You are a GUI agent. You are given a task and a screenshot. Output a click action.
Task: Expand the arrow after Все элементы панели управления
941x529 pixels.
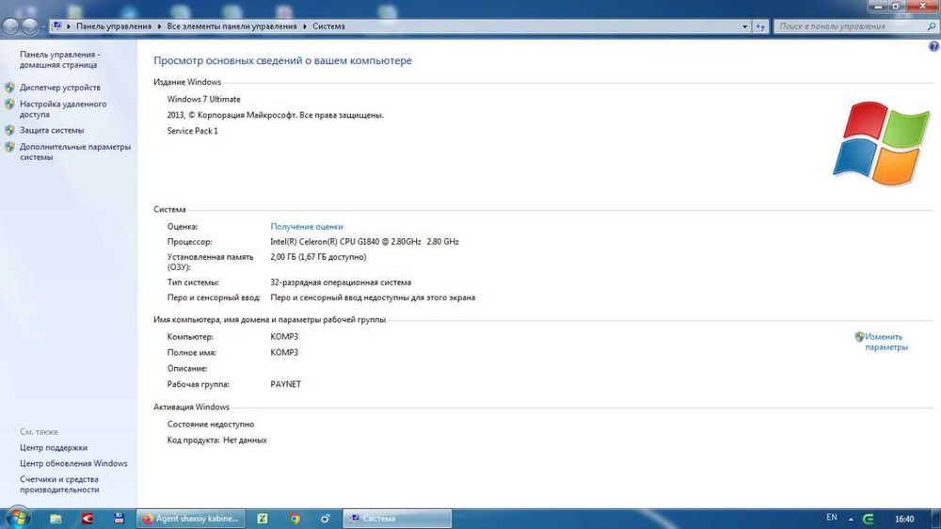(305, 26)
